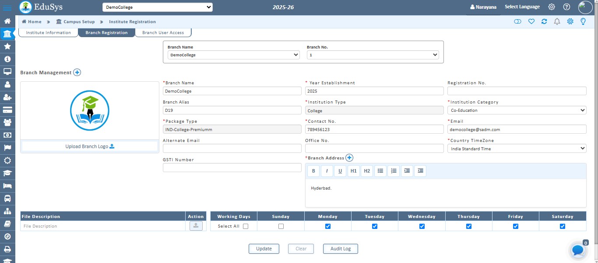Toggle italic formatting in the address editor
598x263 pixels.
point(327,171)
